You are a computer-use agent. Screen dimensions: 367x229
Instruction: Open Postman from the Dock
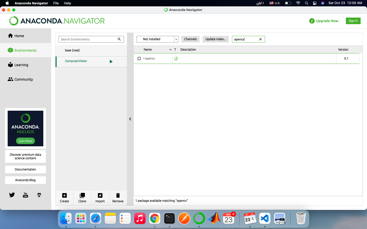[x=184, y=218]
